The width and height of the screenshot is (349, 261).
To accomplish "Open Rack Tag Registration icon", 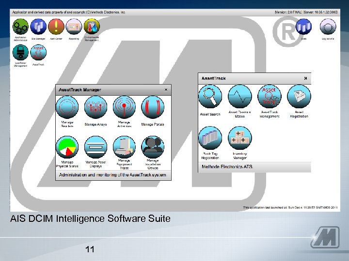I will (210, 138).
